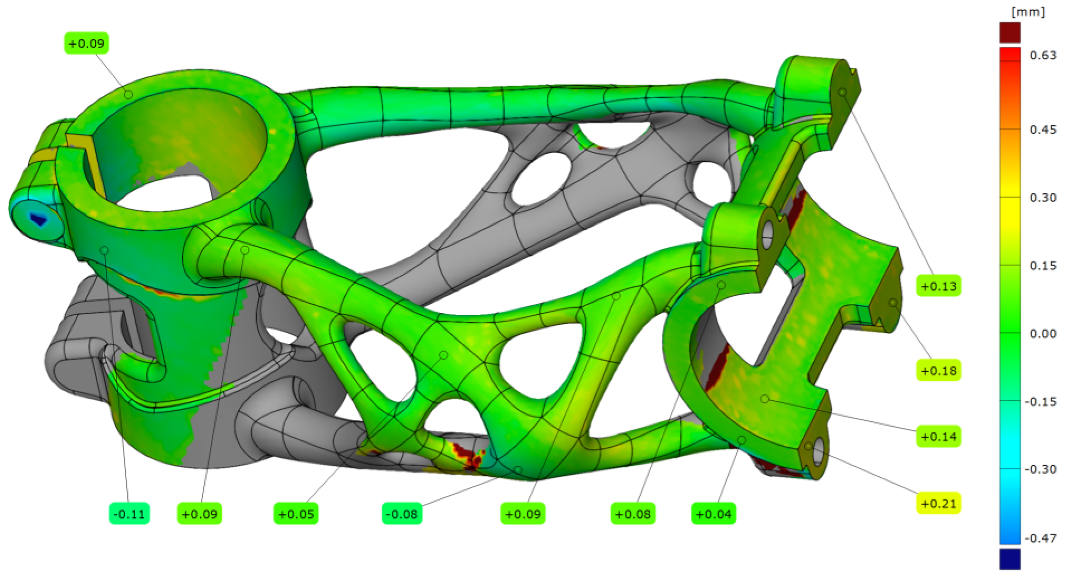This screenshot has height=577, width=1066.
Task: Select the +0.18 deviation label
Action: pos(939,370)
